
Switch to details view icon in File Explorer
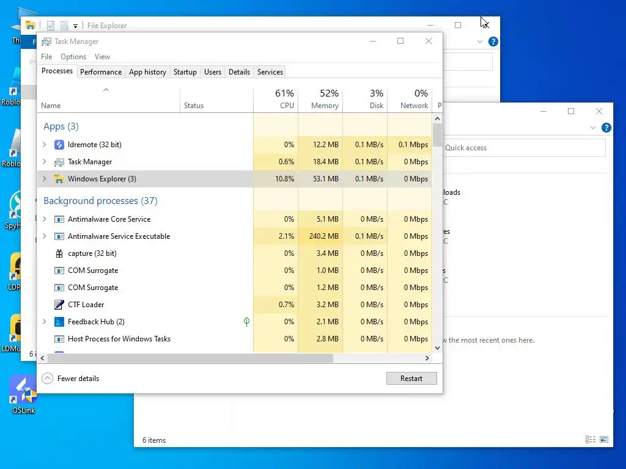pyautogui.click(x=591, y=440)
